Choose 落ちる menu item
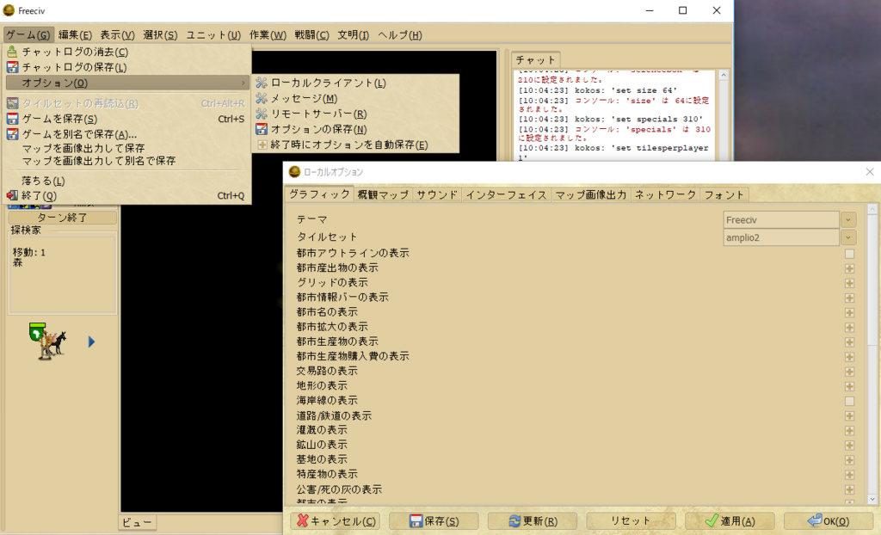The height and width of the screenshot is (535, 881). (x=43, y=181)
